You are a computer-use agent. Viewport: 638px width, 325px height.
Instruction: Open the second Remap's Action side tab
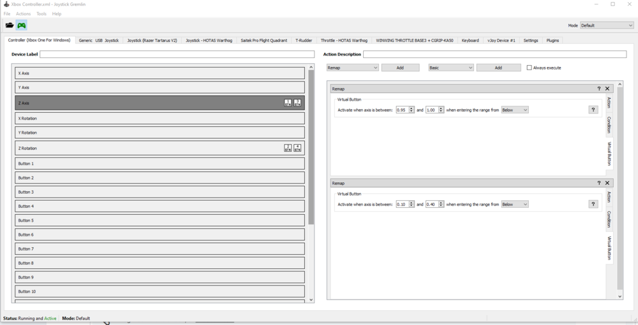point(609,197)
